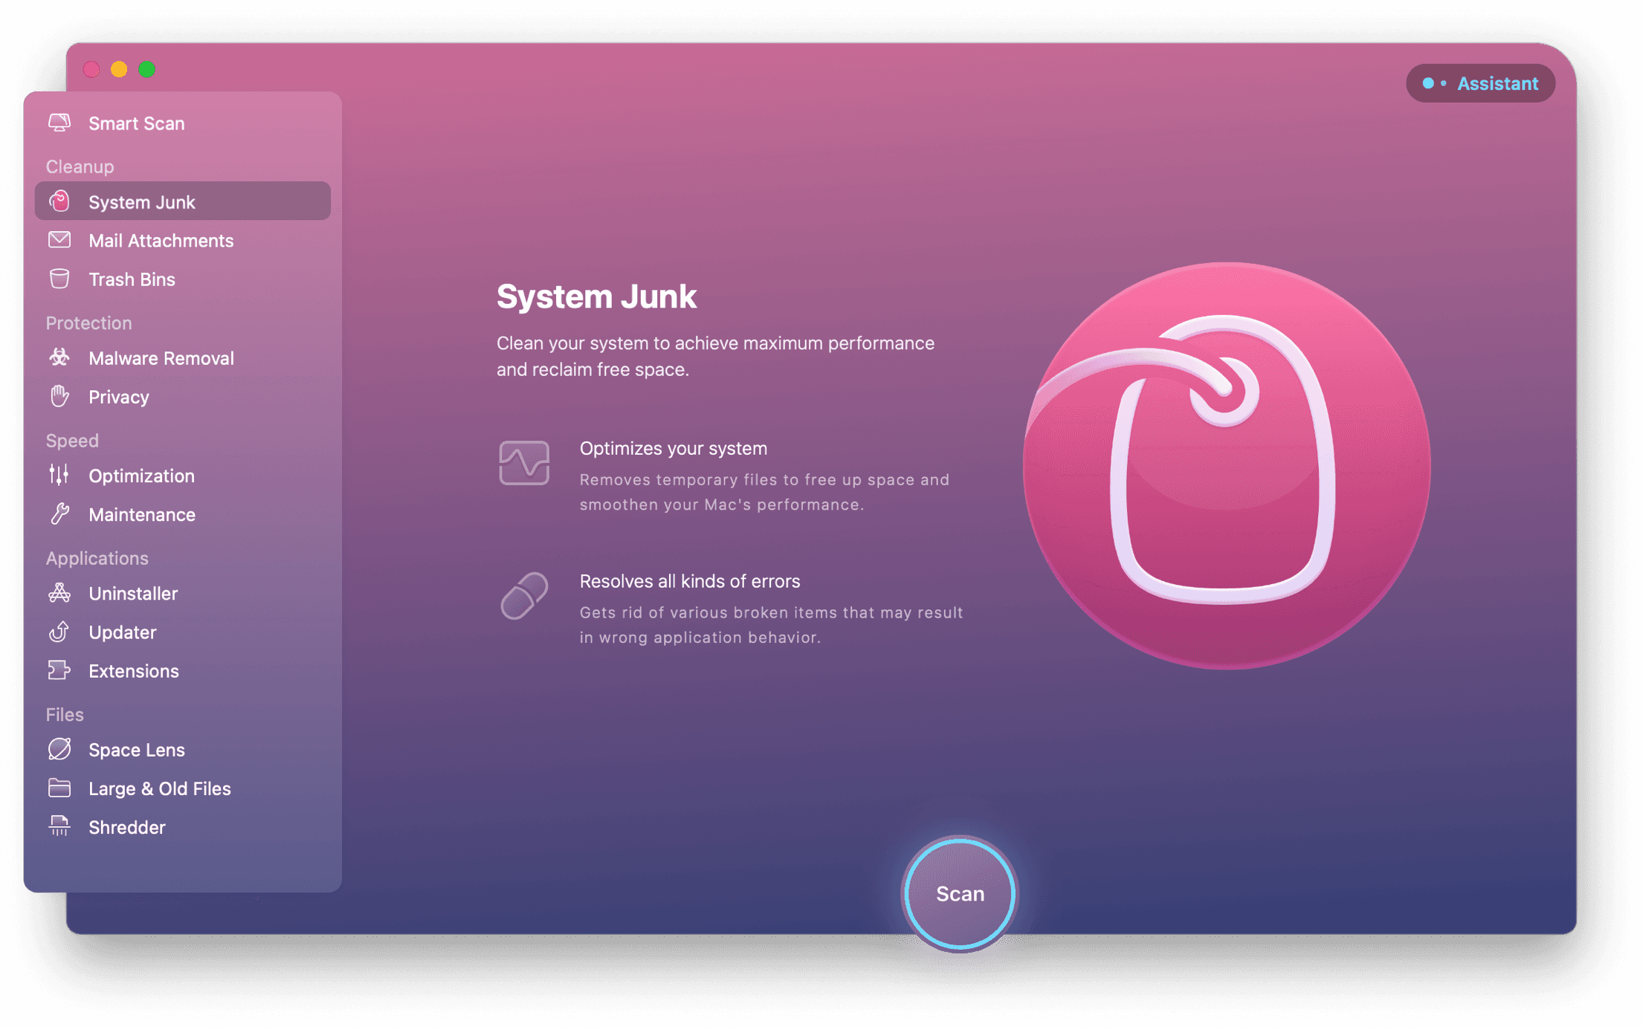Click the Optimizes your system waveform icon
This screenshot has height=1027, width=1643.
(x=524, y=462)
